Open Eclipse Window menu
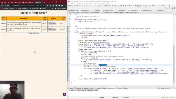176x99 pixels. [104, 4]
